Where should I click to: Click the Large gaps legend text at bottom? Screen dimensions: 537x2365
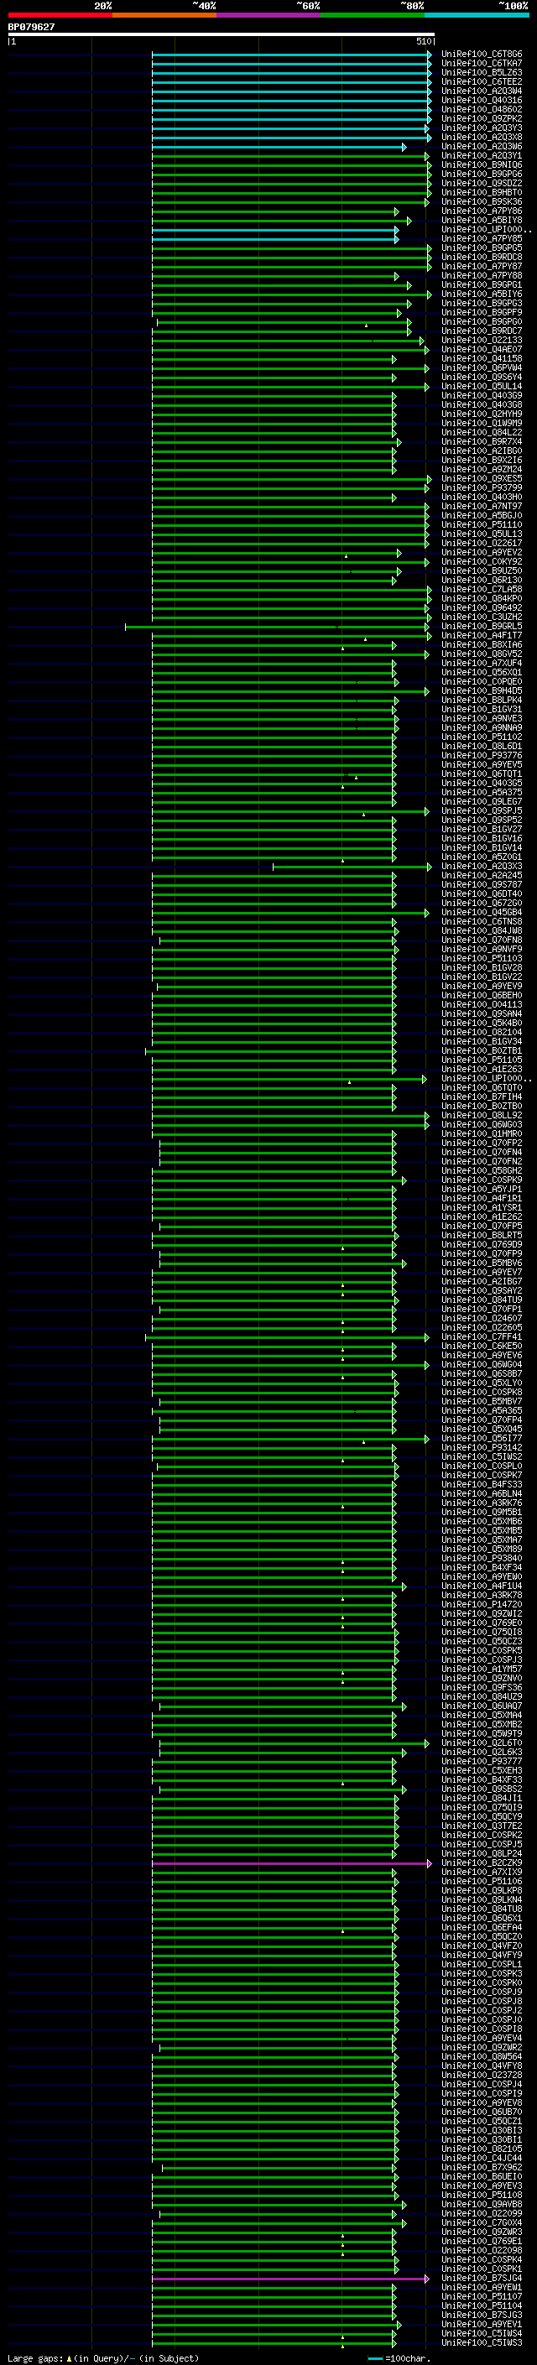click(x=104, y=2357)
